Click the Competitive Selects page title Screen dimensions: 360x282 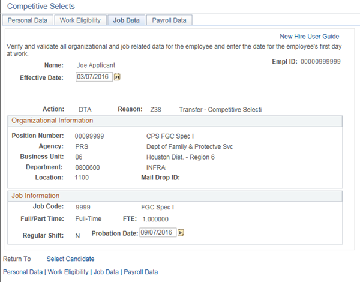click(40, 6)
